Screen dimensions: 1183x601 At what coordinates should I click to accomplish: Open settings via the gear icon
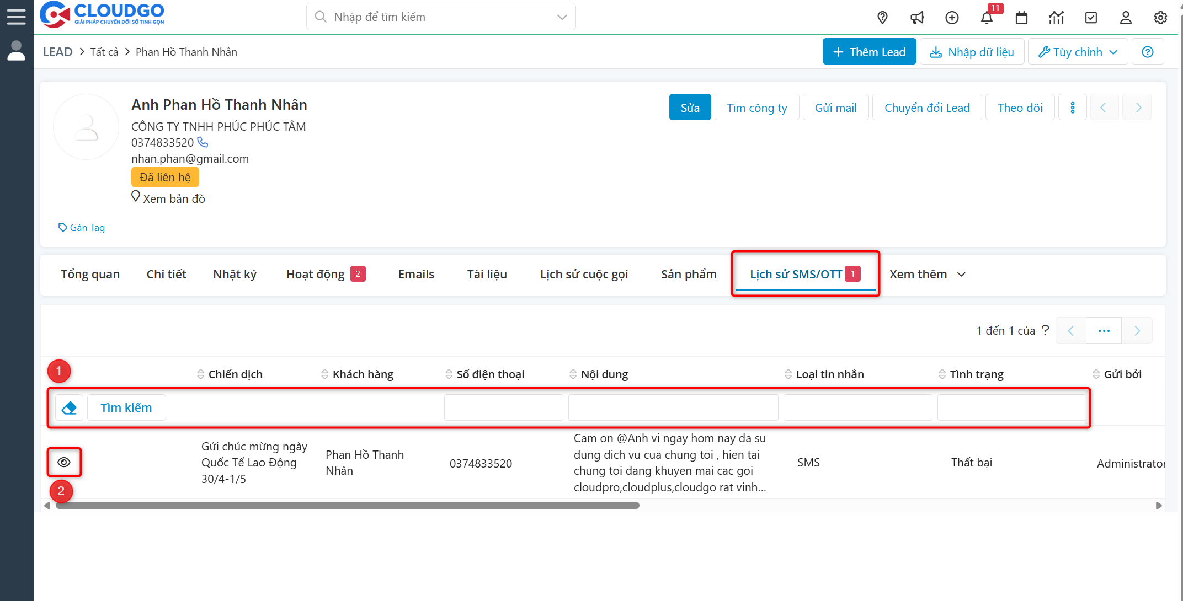pos(1160,17)
